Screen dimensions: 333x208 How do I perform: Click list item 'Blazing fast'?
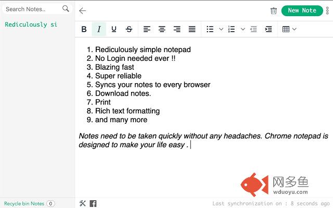pos(114,67)
